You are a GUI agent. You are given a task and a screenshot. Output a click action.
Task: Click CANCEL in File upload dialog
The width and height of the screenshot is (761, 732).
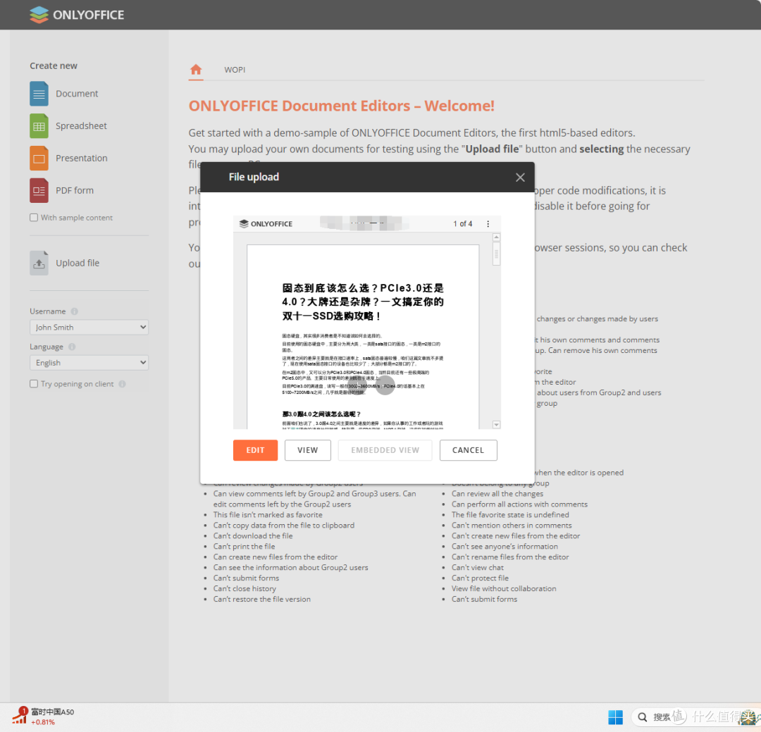point(468,450)
